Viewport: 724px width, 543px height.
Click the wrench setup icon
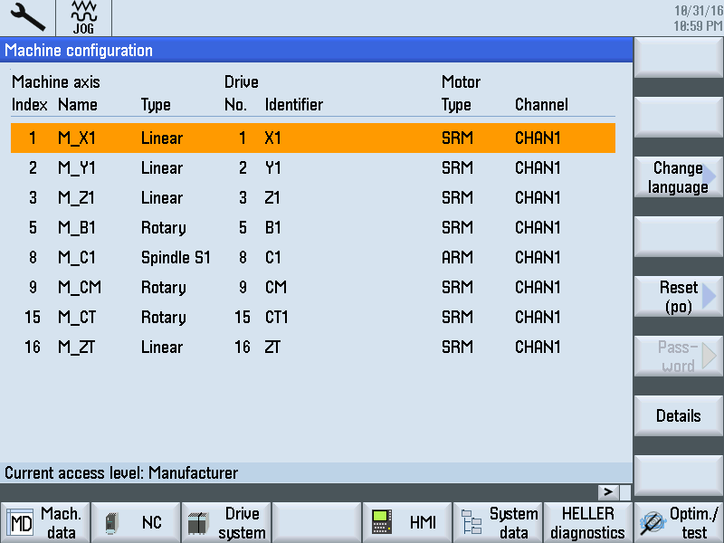[27, 18]
